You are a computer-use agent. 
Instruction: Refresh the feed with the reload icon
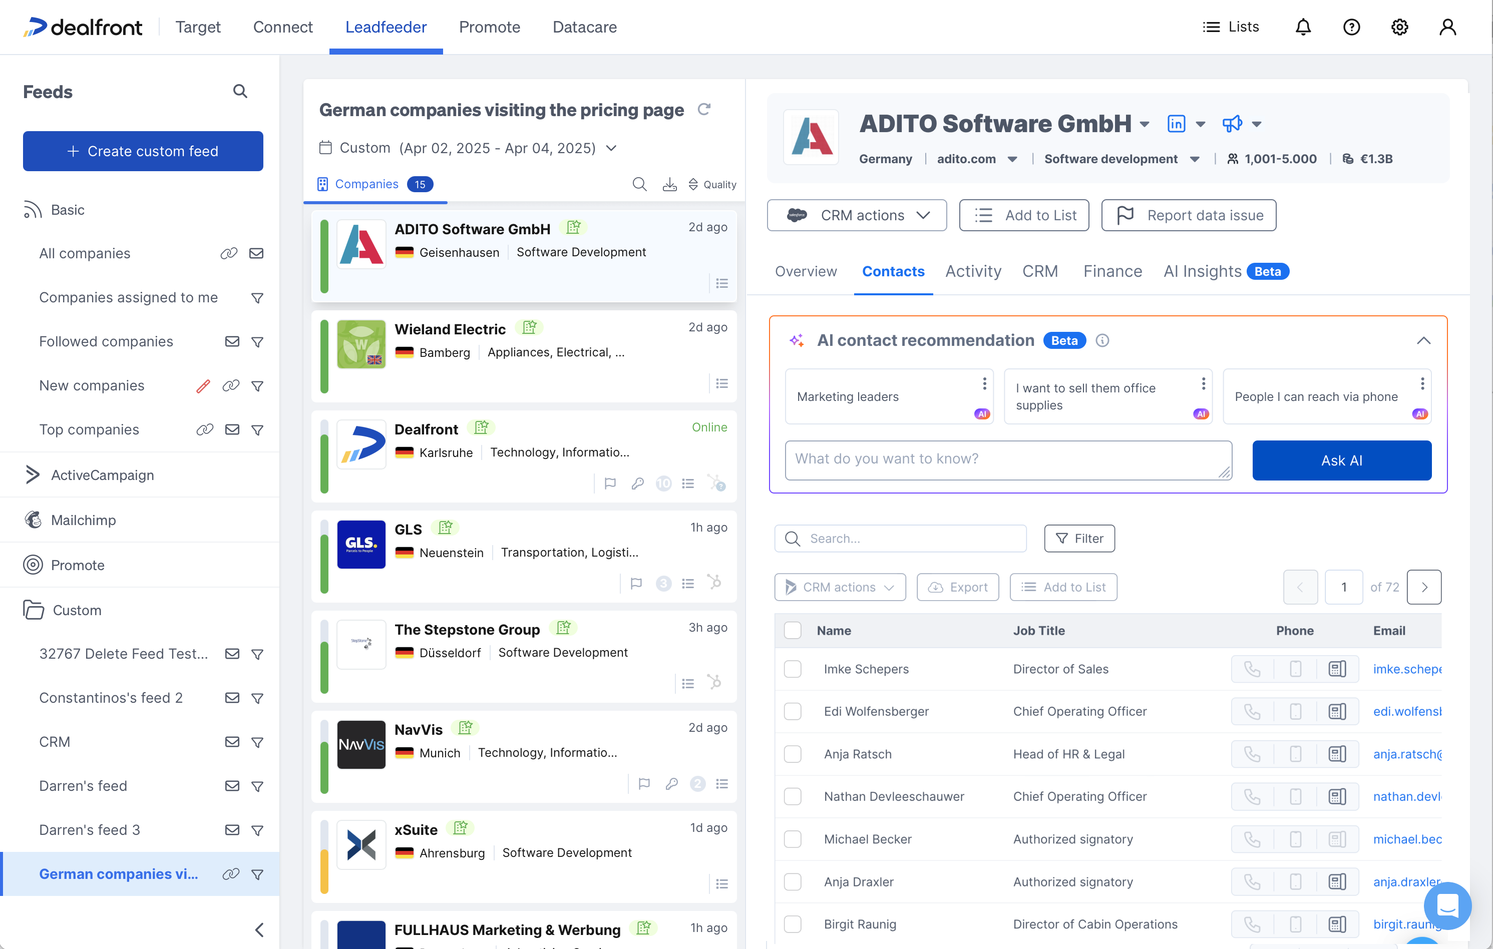(x=704, y=110)
